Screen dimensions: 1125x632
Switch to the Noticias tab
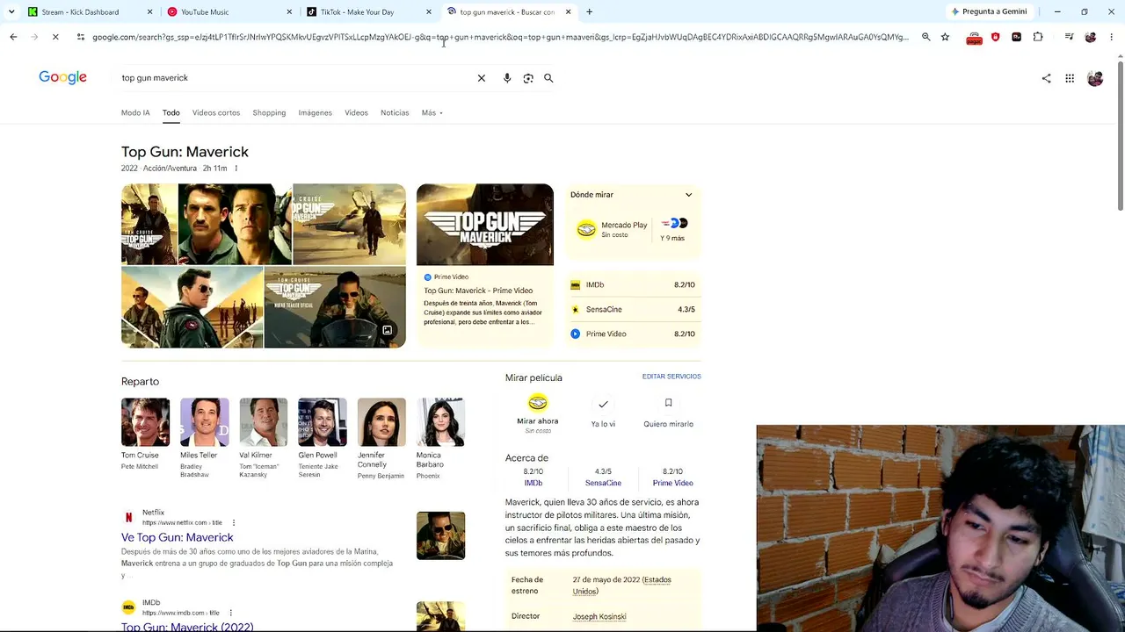[395, 112]
